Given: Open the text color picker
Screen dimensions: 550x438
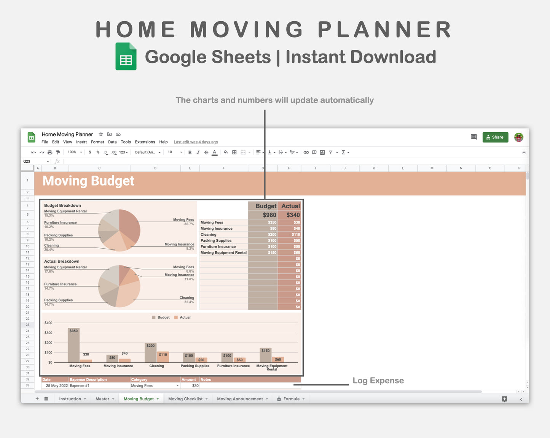Looking at the screenshot, I should pyautogui.click(x=214, y=152).
